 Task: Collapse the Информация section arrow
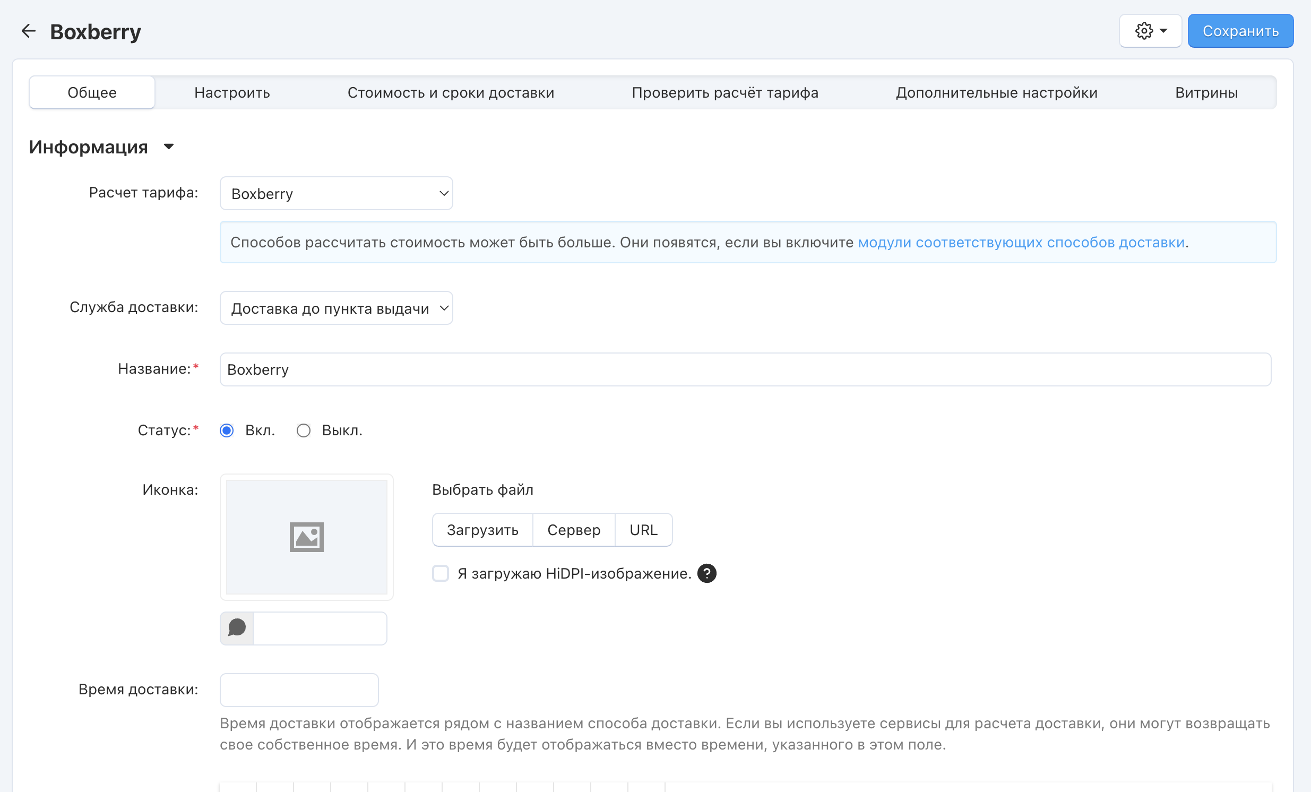click(169, 147)
